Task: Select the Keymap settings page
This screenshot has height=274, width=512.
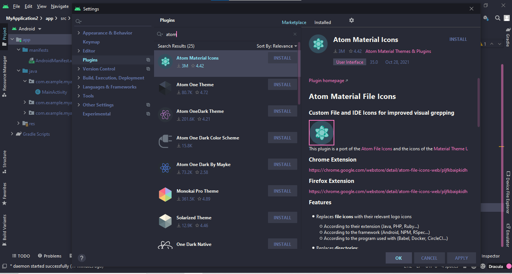Action: click(x=91, y=42)
